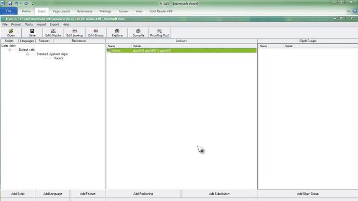Select the Vacute lookup row
This screenshot has width=358, height=201.
[x=182, y=50]
